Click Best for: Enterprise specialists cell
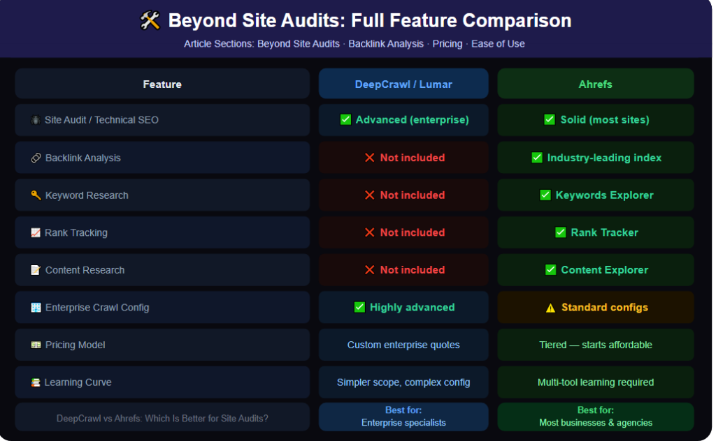This screenshot has height=441, width=716. pos(403,417)
